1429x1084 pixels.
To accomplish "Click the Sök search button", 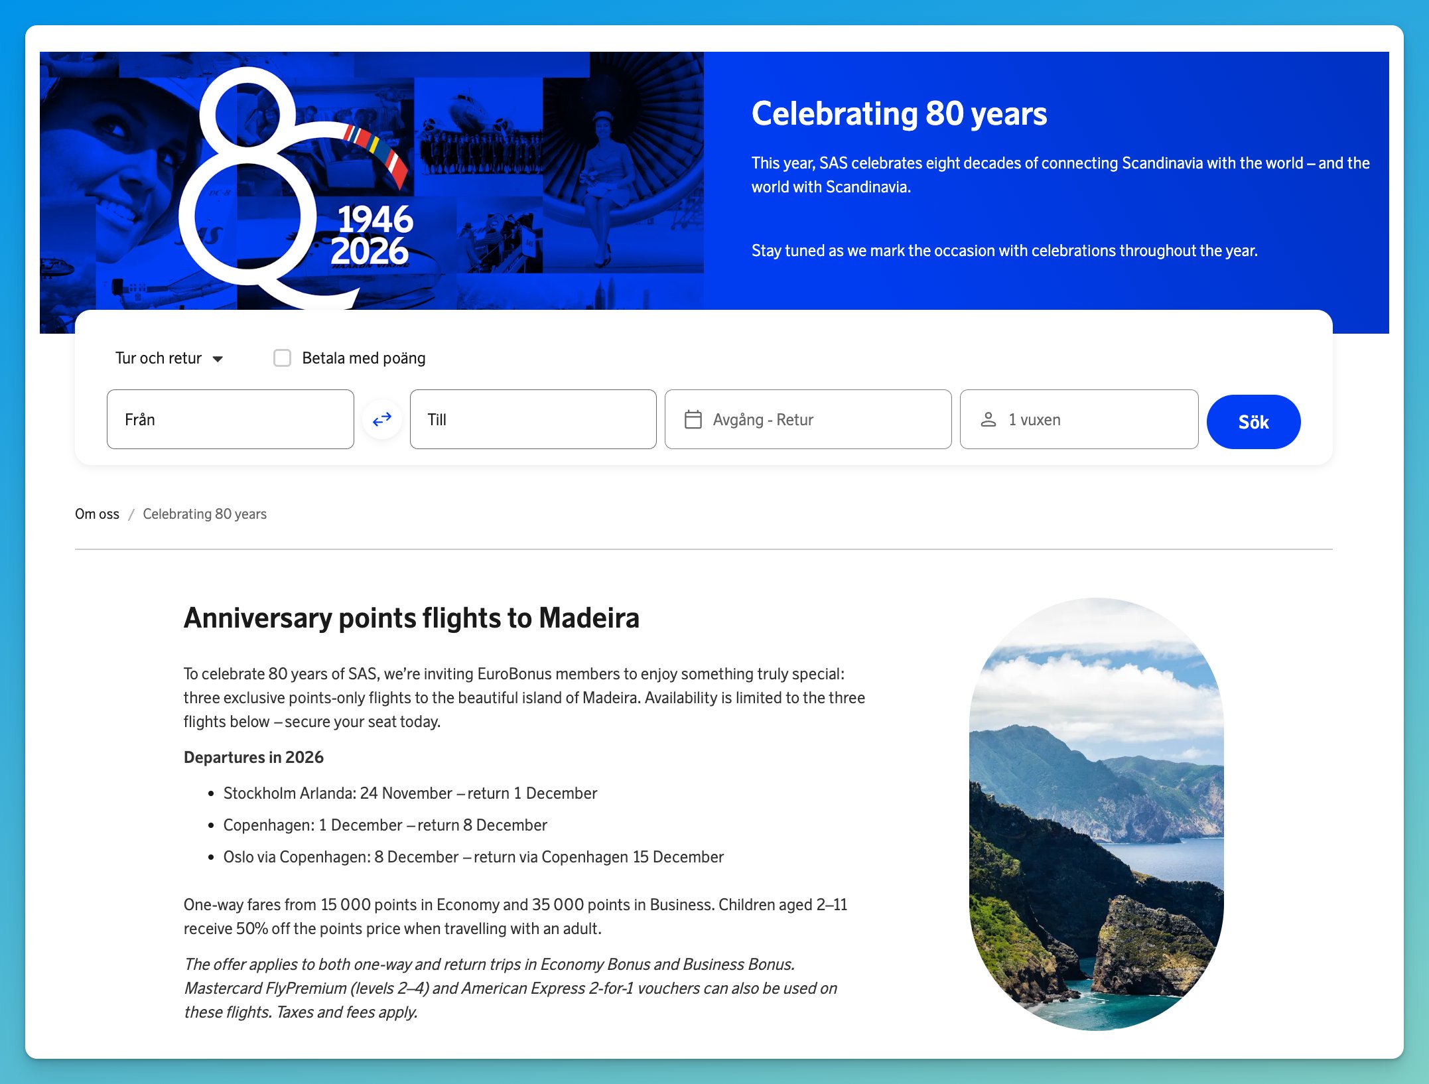I will (1253, 422).
